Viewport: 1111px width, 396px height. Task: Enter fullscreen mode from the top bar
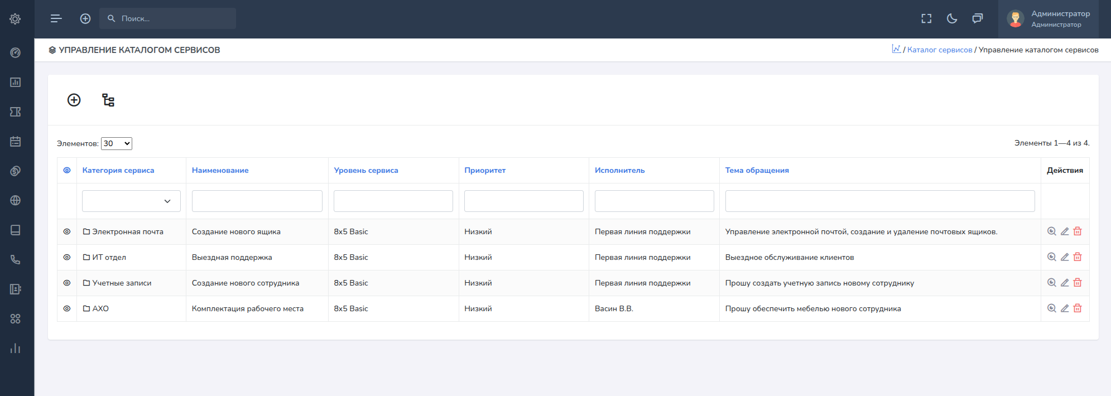pos(926,18)
